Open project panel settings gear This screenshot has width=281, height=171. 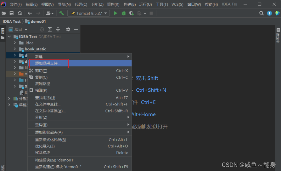coord(68,29)
